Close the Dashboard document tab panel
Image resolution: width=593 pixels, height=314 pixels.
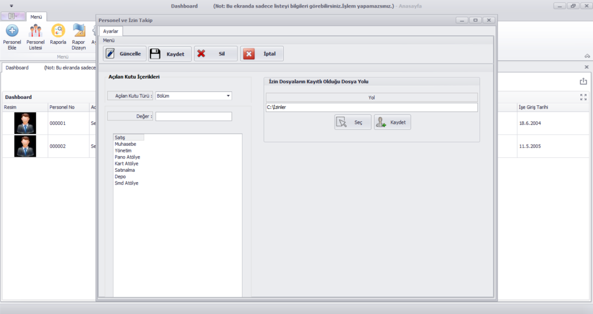(586, 68)
